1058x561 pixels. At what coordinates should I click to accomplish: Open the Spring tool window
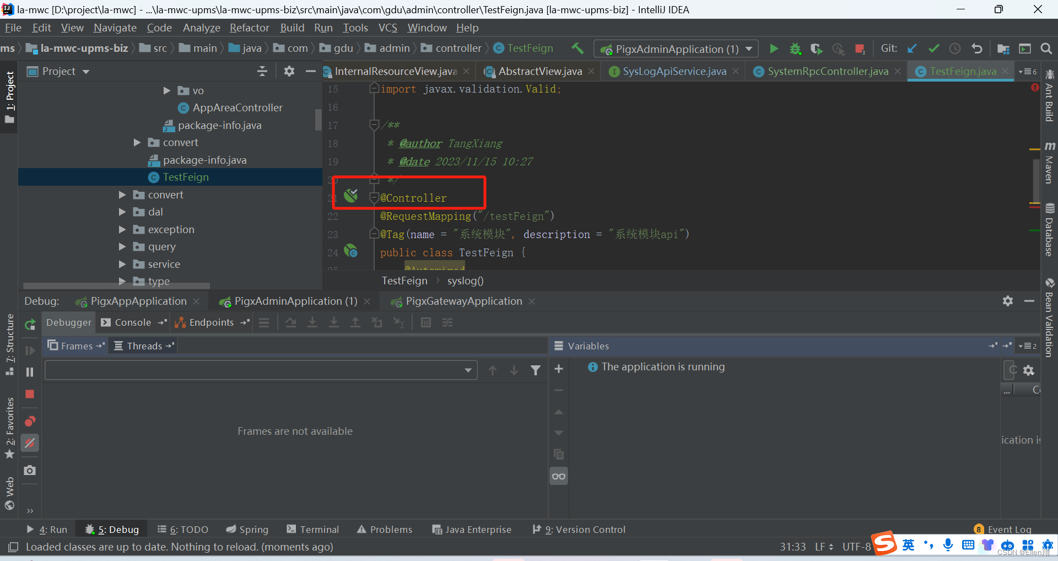coord(247,530)
